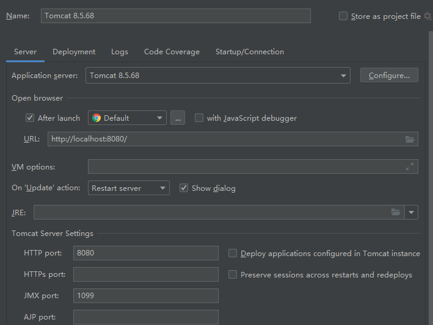Uncheck After launch checkbox
Viewport: 433px width, 325px height.
coord(30,118)
